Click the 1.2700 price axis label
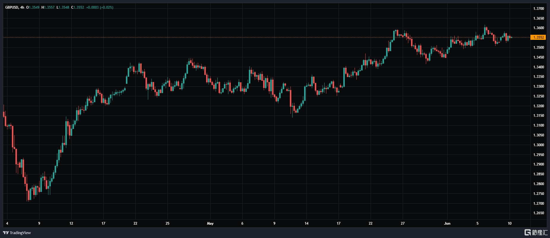The image size is (550, 238). pyautogui.click(x=538, y=204)
